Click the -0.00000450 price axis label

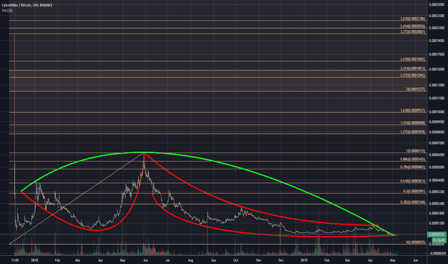(x=436, y=253)
